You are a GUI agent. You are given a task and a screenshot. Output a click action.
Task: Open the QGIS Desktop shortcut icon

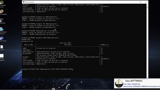[2, 2]
